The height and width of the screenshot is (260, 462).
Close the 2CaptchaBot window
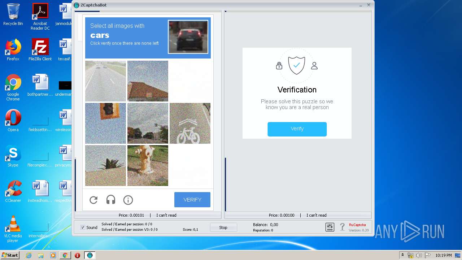pyautogui.click(x=369, y=5)
